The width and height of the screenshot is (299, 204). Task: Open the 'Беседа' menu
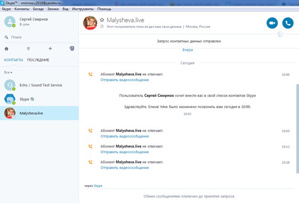38,9
